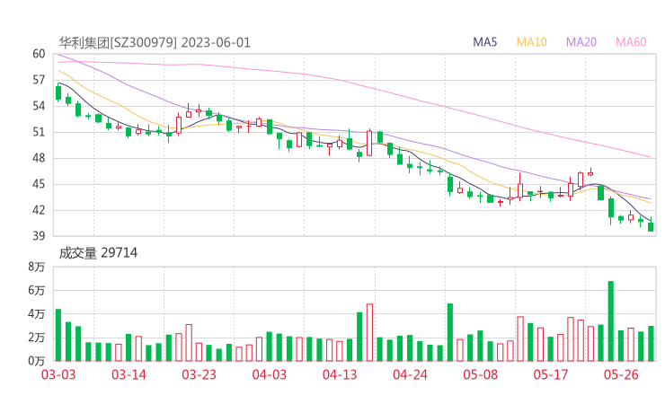Click the 4万 volume axis label
665x395 pixels.
pyautogui.click(x=37, y=314)
